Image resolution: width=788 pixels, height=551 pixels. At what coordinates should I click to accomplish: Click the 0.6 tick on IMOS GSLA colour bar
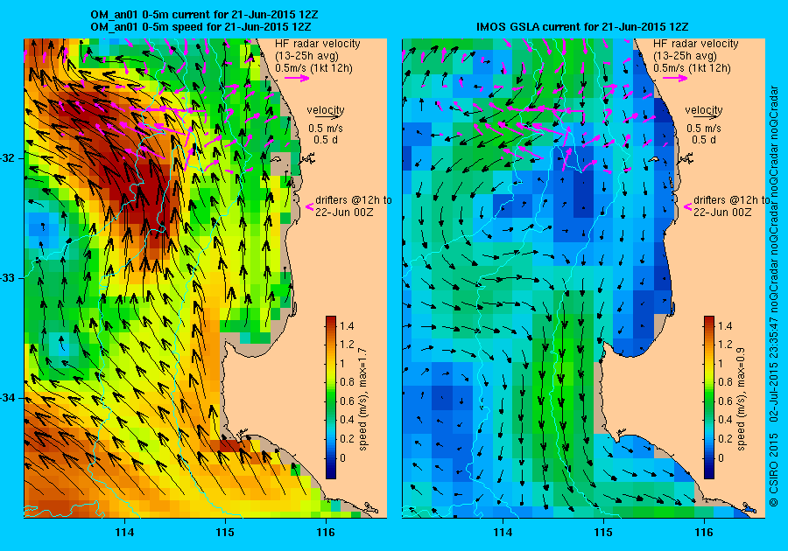pyautogui.click(x=725, y=401)
